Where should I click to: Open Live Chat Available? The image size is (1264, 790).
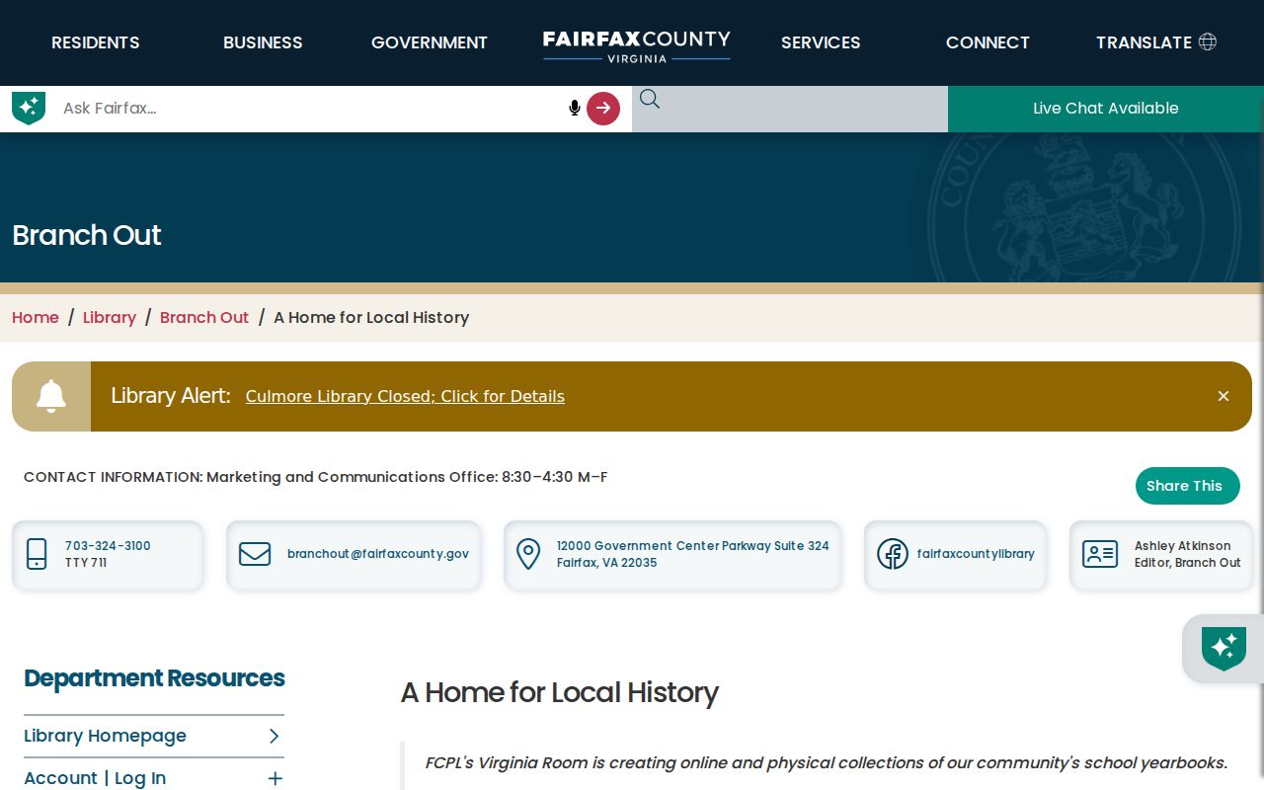(1106, 109)
